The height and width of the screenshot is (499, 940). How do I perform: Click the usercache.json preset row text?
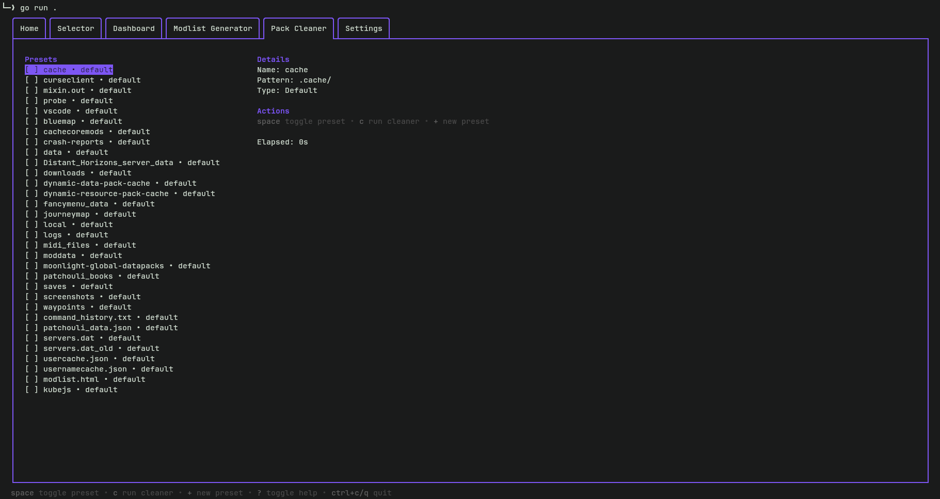pos(99,359)
